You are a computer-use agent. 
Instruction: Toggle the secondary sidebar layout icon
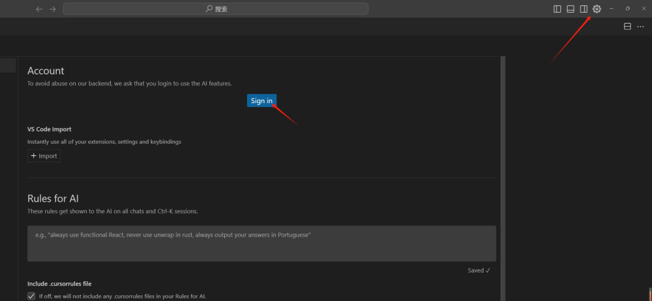pyautogui.click(x=583, y=9)
